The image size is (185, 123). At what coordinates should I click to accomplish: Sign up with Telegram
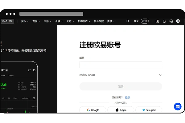click(x=149, y=110)
